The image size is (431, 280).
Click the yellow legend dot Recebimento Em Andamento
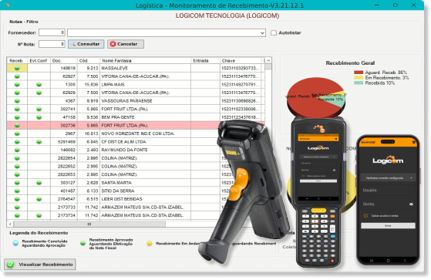point(150,244)
